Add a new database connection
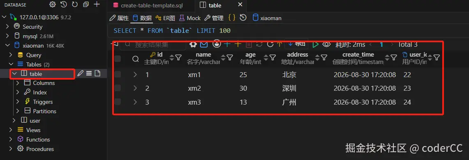The image size is (469, 160). click(97, 5)
